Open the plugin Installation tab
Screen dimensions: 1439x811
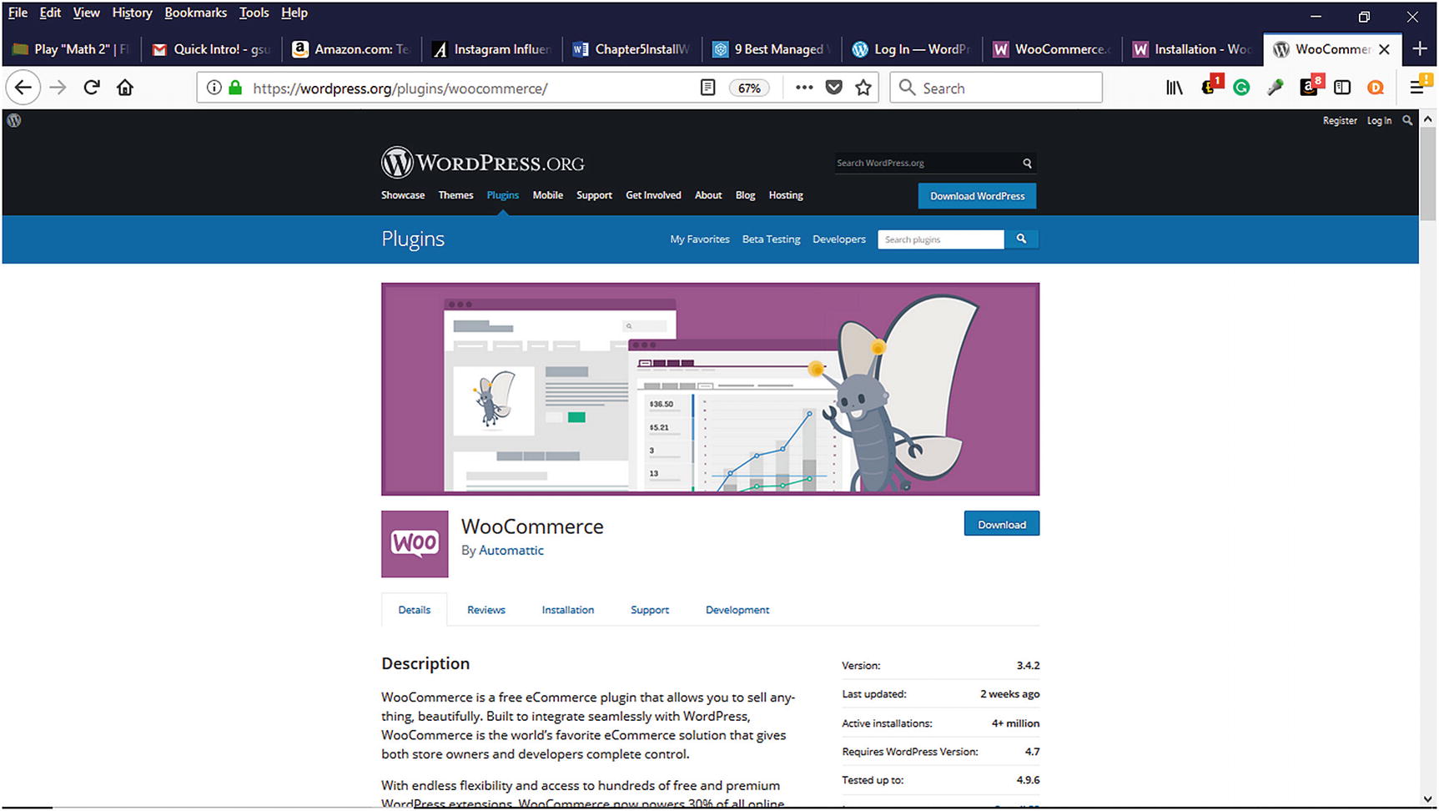(x=568, y=610)
